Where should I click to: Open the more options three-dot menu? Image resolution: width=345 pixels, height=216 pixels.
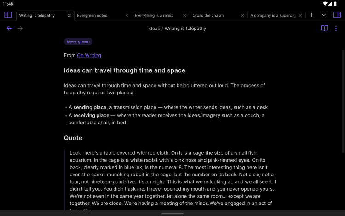(x=336, y=29)
